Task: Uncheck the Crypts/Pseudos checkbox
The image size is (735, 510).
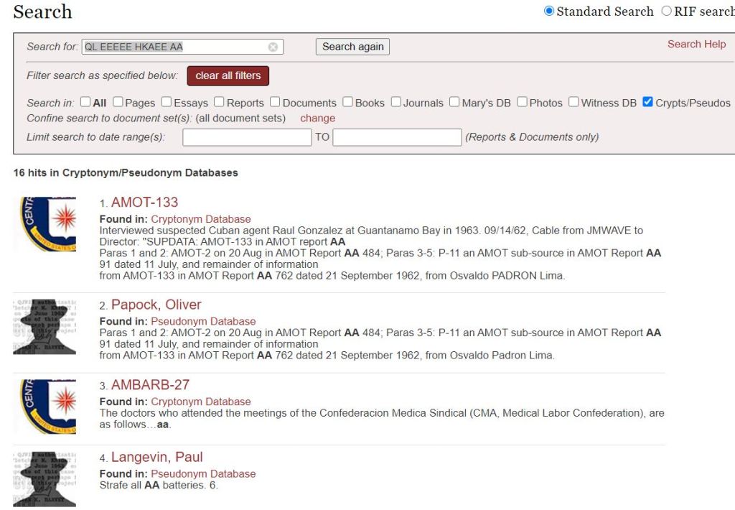Action: pos(647,102)
